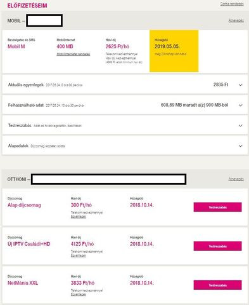This screenshot has width=249, height=305.
Task: Click Testreszabás button for Új IPTV Családi+HD
Action: click(x=217, y=246)
